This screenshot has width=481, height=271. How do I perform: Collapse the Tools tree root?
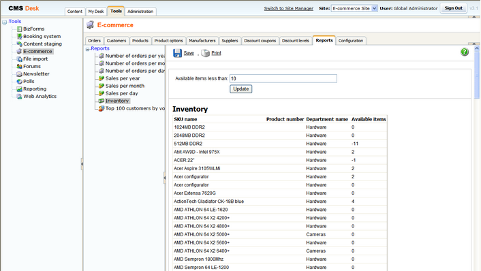click(x=5, y=22)
